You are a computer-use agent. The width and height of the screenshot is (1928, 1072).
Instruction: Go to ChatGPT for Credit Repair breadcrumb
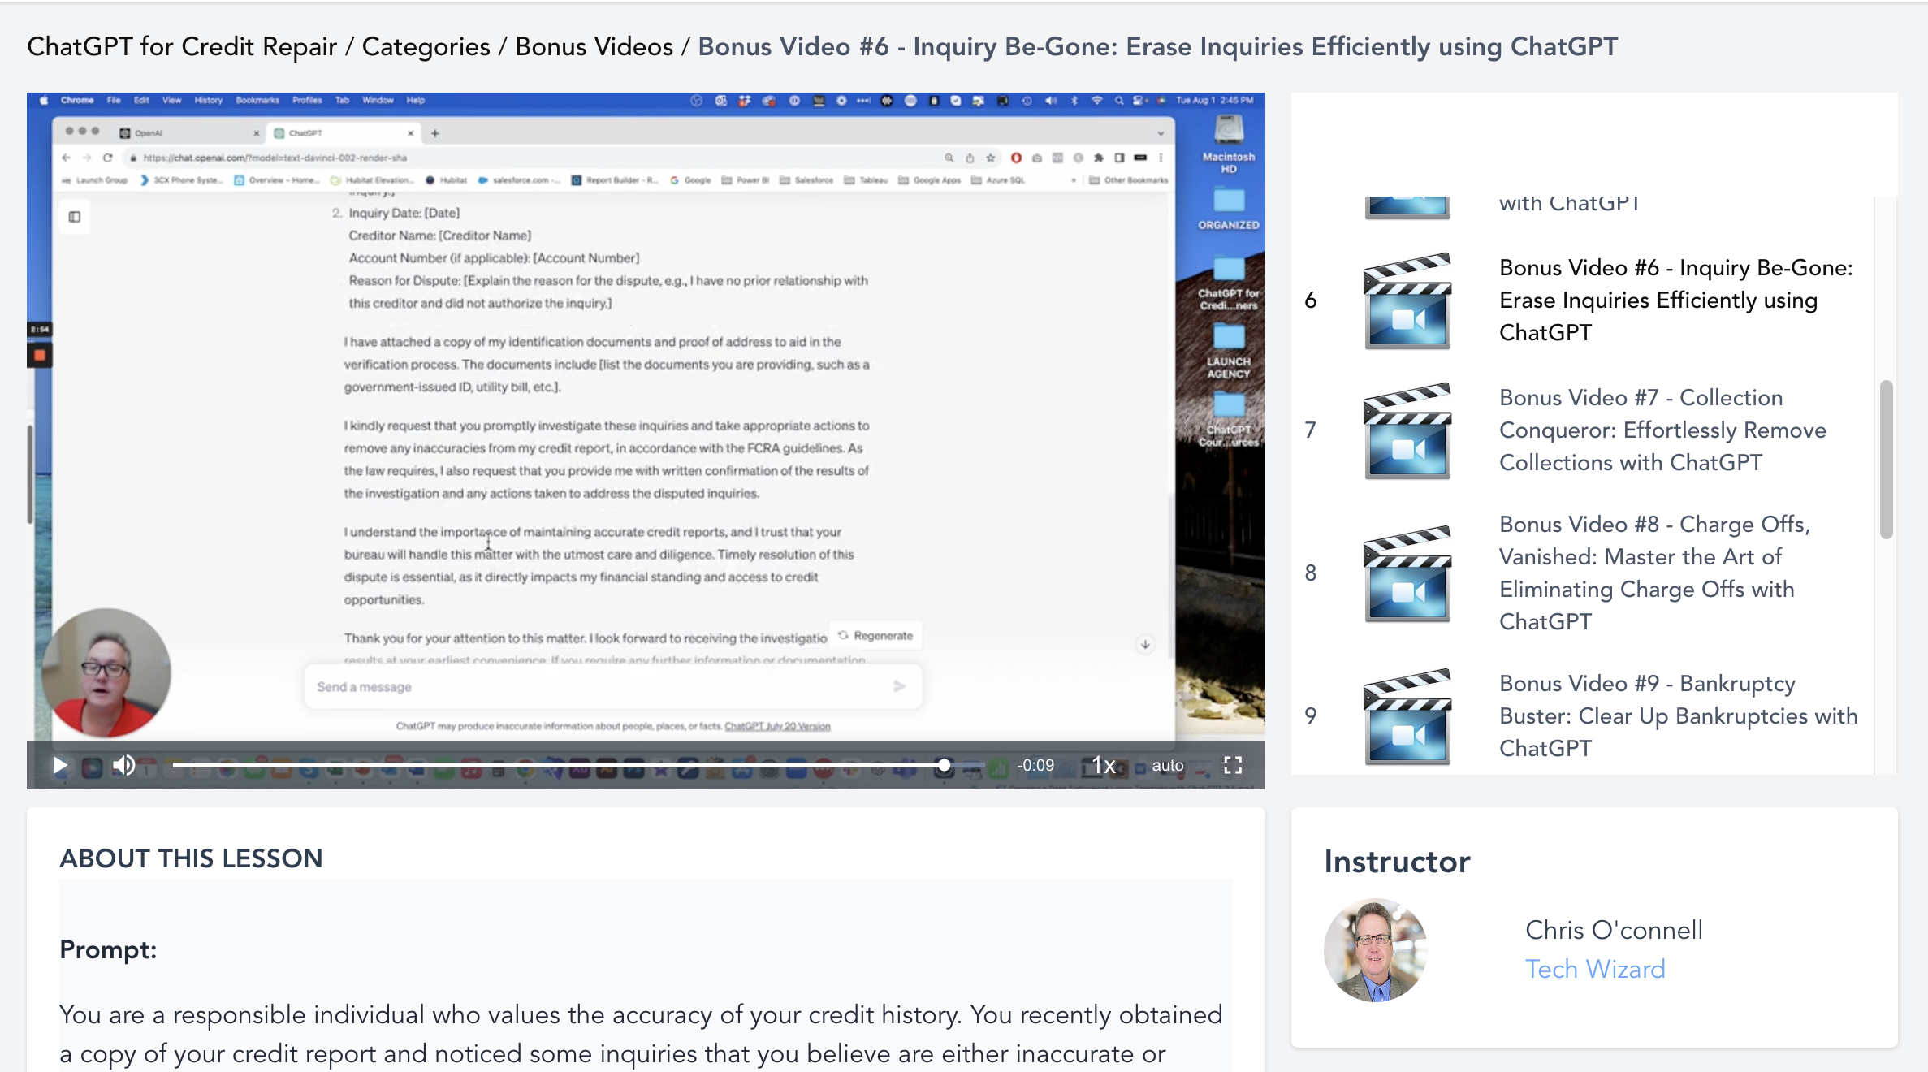click(x=182, y=46)
